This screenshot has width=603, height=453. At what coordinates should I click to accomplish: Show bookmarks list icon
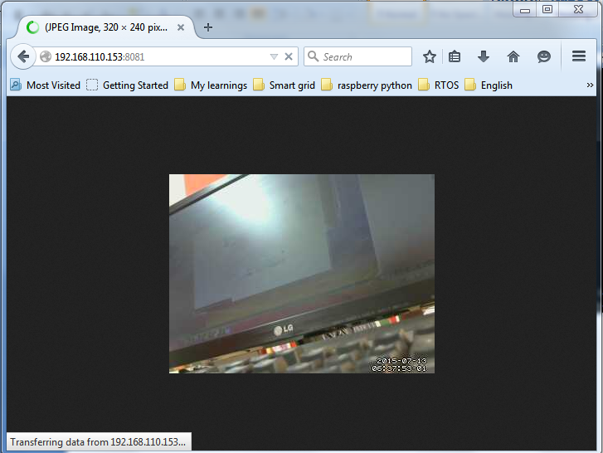click(x=455, y=57)
